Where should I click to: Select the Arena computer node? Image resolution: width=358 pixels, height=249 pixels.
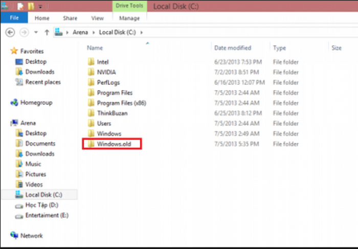coord(28,123)
